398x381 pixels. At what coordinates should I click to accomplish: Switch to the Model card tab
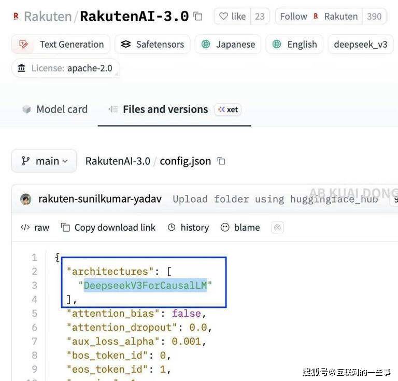tap(55, 109)
